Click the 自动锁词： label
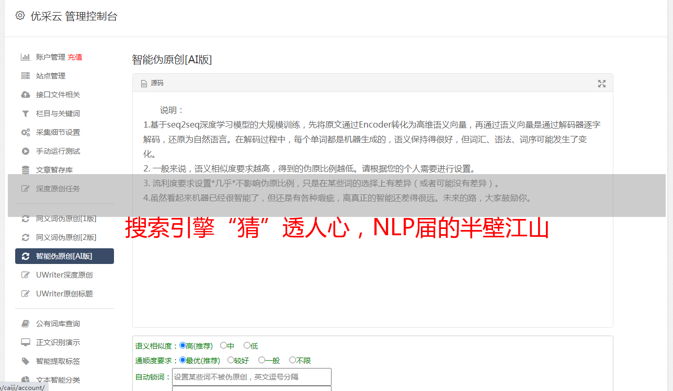This screenshot has height=391, width=673. click(153, 377)
